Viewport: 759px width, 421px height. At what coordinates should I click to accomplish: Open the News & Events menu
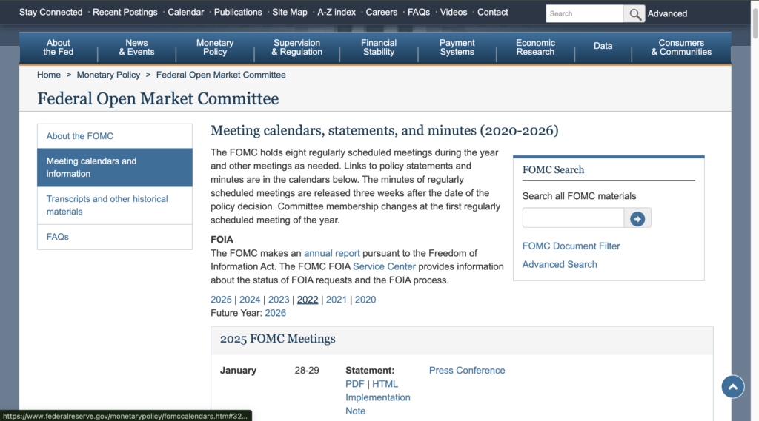pyautogui.click(x=136, y=47)
